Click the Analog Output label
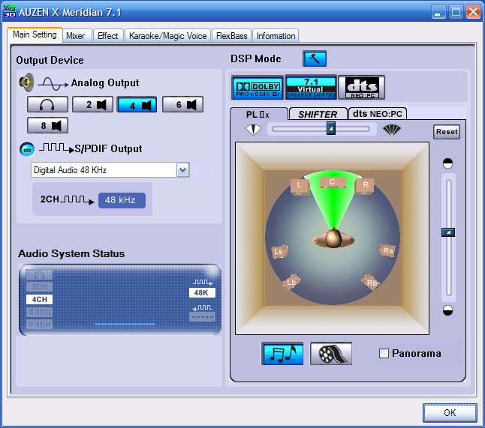Screen dimensions: 485x428 tap(105, 82)
